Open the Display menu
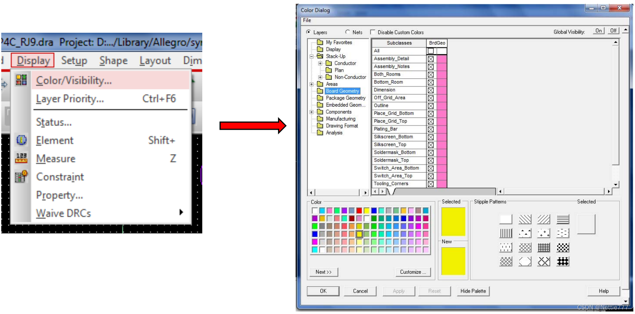Screen dimensions: 635x314 [33, 61]
